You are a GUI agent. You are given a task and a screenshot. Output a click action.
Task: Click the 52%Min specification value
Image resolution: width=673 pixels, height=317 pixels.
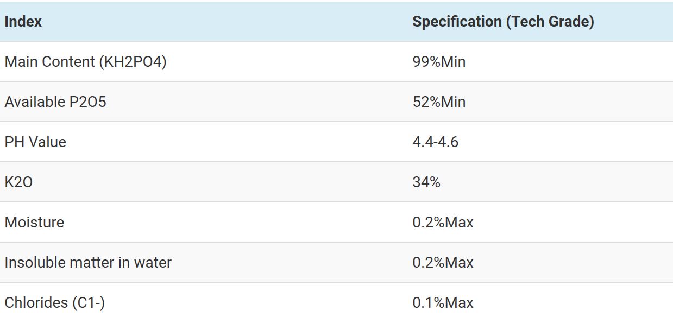coord(439,102)
